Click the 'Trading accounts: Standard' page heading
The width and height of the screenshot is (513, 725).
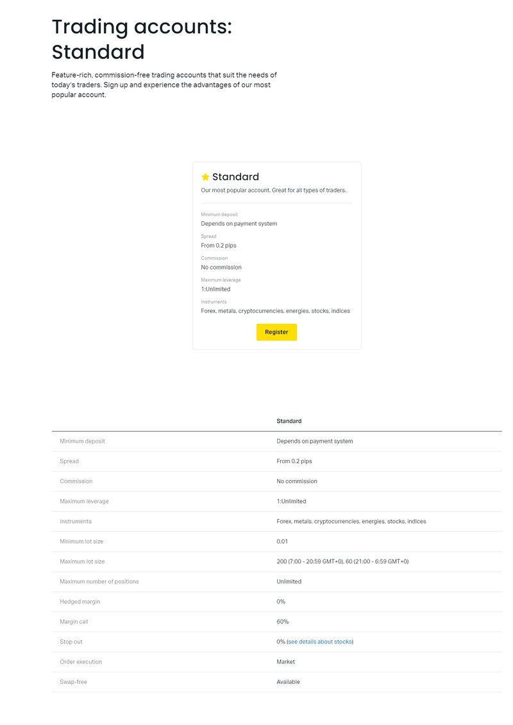142,39
